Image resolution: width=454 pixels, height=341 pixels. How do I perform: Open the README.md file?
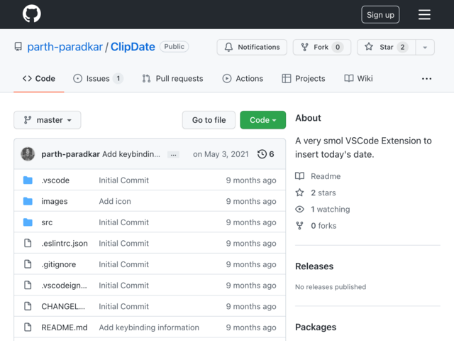tap(65, 328)
